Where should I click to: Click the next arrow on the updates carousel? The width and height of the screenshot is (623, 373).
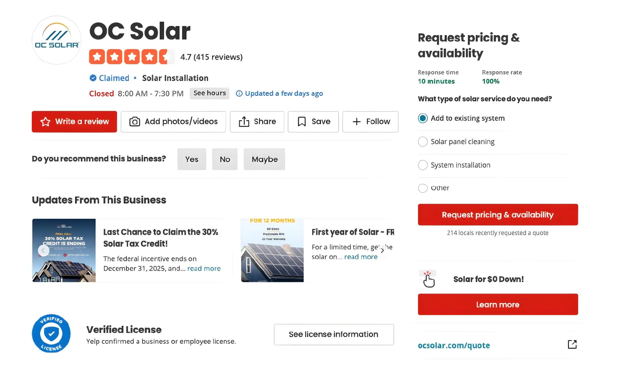coord(382,250)
